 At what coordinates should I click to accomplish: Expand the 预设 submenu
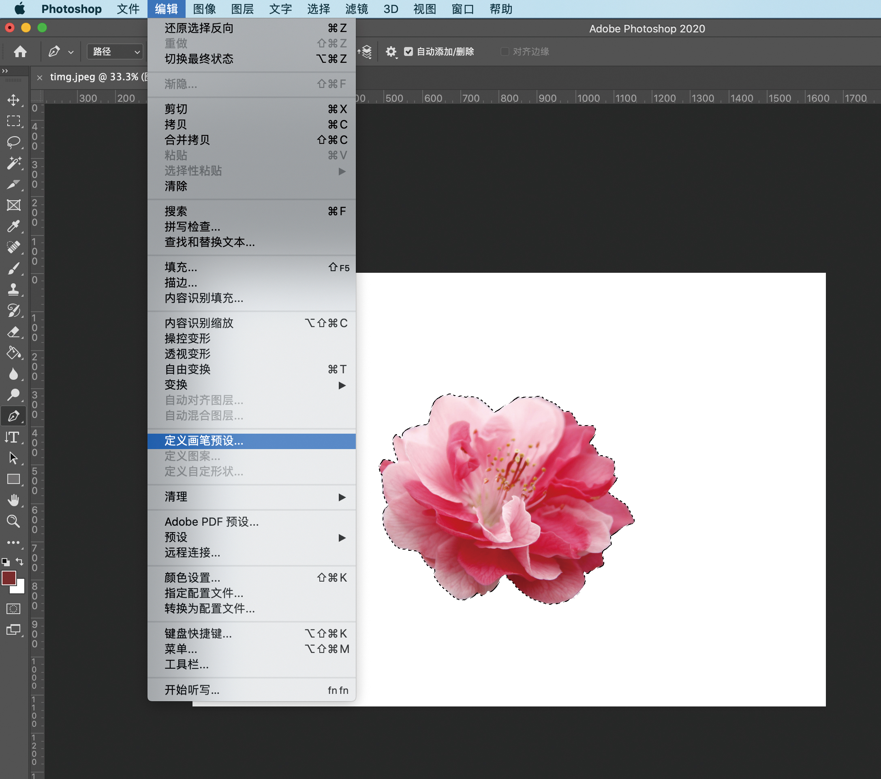(x=252, y=537)
